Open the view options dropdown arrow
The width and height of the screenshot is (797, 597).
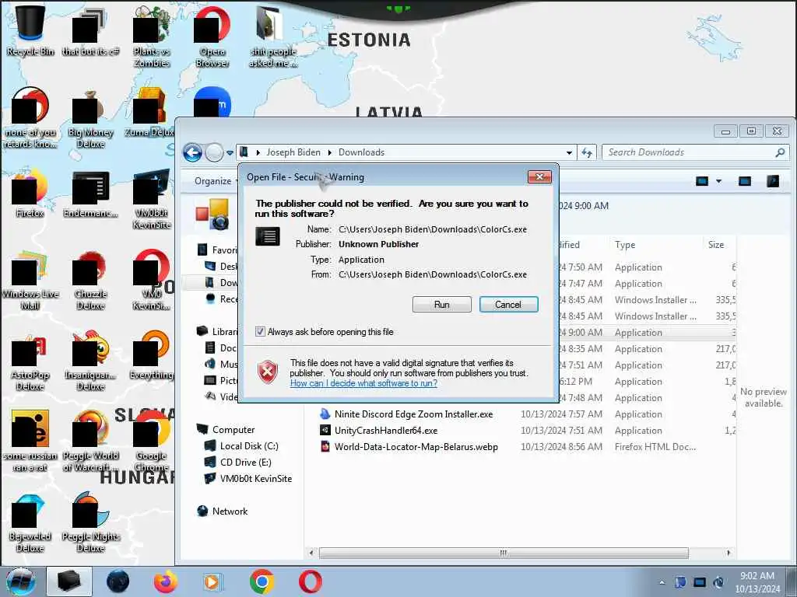coord(718,181)
